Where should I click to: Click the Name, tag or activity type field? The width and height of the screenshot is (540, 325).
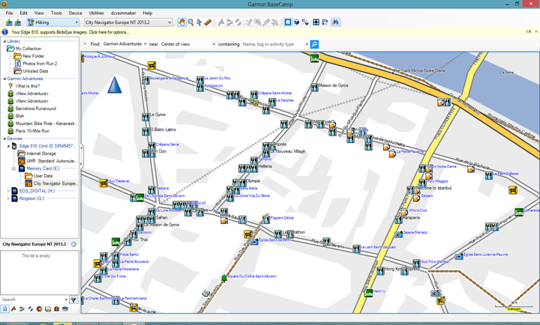point(272,44)
